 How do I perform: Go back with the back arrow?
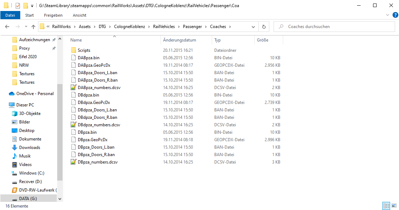pos(7,26)
